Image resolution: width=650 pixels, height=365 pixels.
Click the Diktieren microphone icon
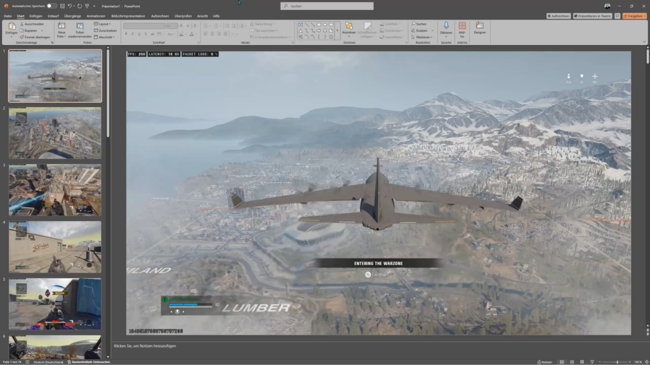(x=446, y=25)
